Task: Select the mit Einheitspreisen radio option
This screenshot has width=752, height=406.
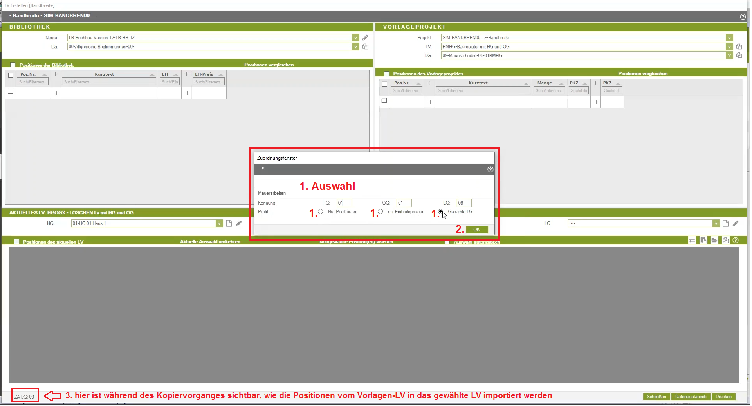Action: click(380, 212)
